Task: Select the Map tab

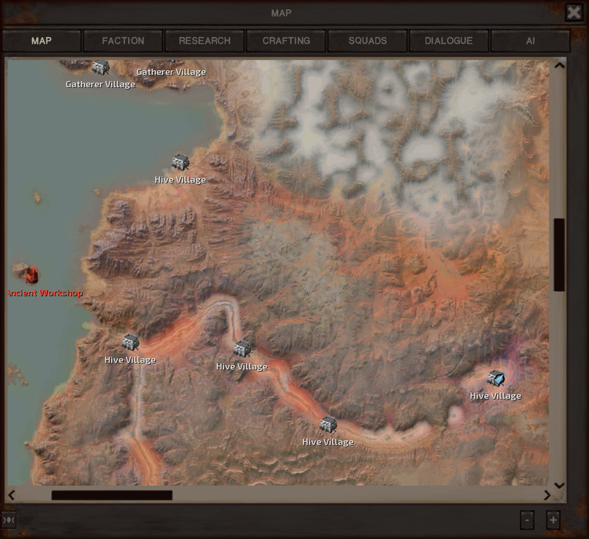Action: [x=41, y=40]
